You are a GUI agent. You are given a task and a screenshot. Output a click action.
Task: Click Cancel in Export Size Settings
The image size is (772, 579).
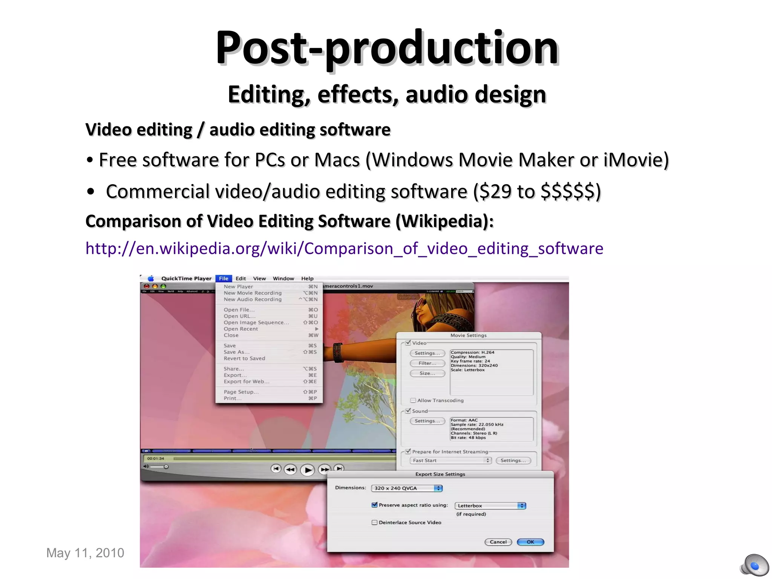pyautogui.click(x=498, y=542)
